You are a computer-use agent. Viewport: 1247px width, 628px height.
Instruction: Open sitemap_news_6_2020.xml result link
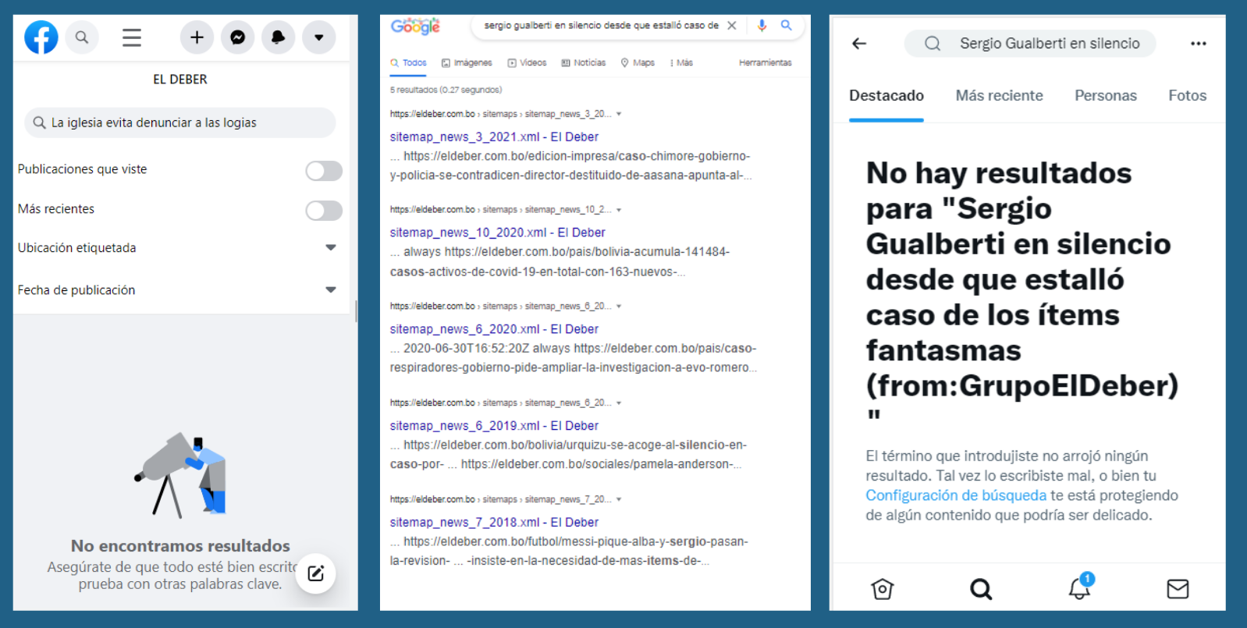coord(494,329)
